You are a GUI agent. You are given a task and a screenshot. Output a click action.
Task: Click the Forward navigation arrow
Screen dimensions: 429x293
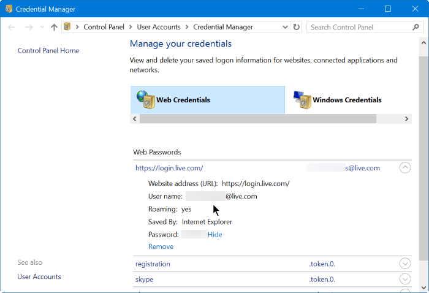click(x=29, y=27)
